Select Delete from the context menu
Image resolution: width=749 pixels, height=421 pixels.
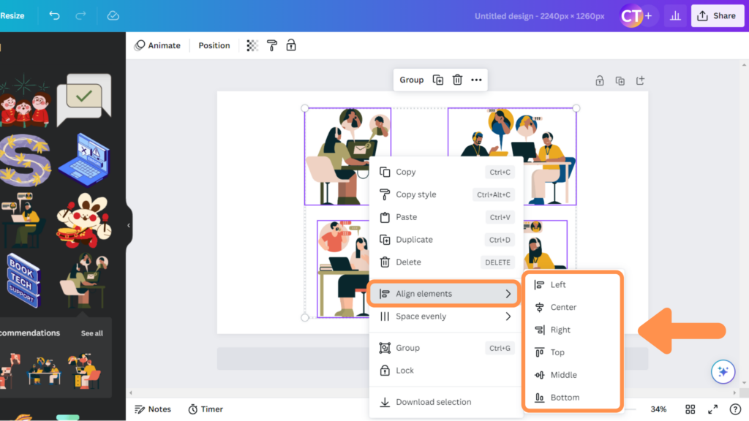point(446,262)
